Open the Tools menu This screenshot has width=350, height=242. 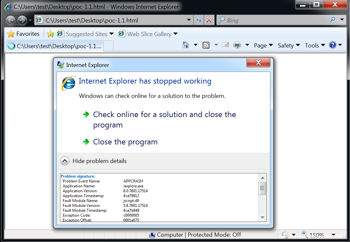tap(314, 46)
